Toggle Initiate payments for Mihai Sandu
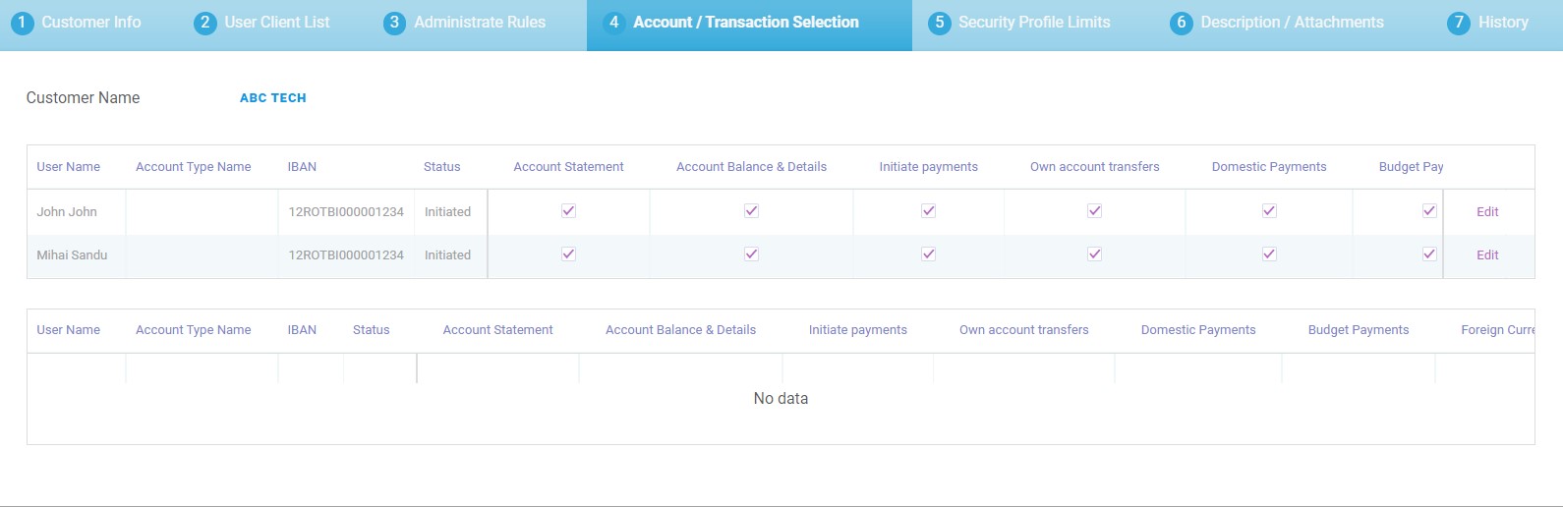The width and height of the screenshot is (1563, 507). (x=928, y=254)
